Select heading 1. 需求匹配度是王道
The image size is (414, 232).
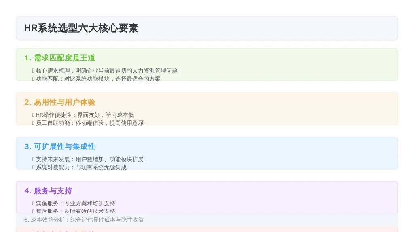60,58
